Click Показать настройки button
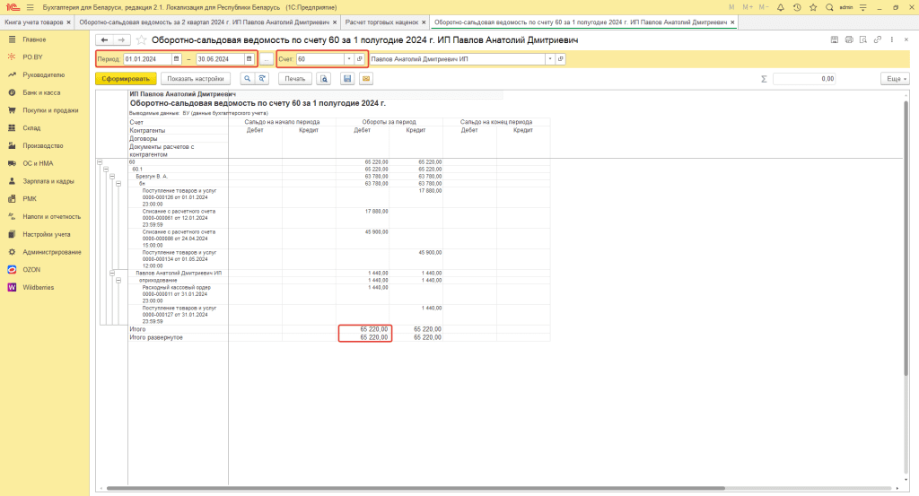The width and height of the screenshot is (919, 496). (195, 78)
